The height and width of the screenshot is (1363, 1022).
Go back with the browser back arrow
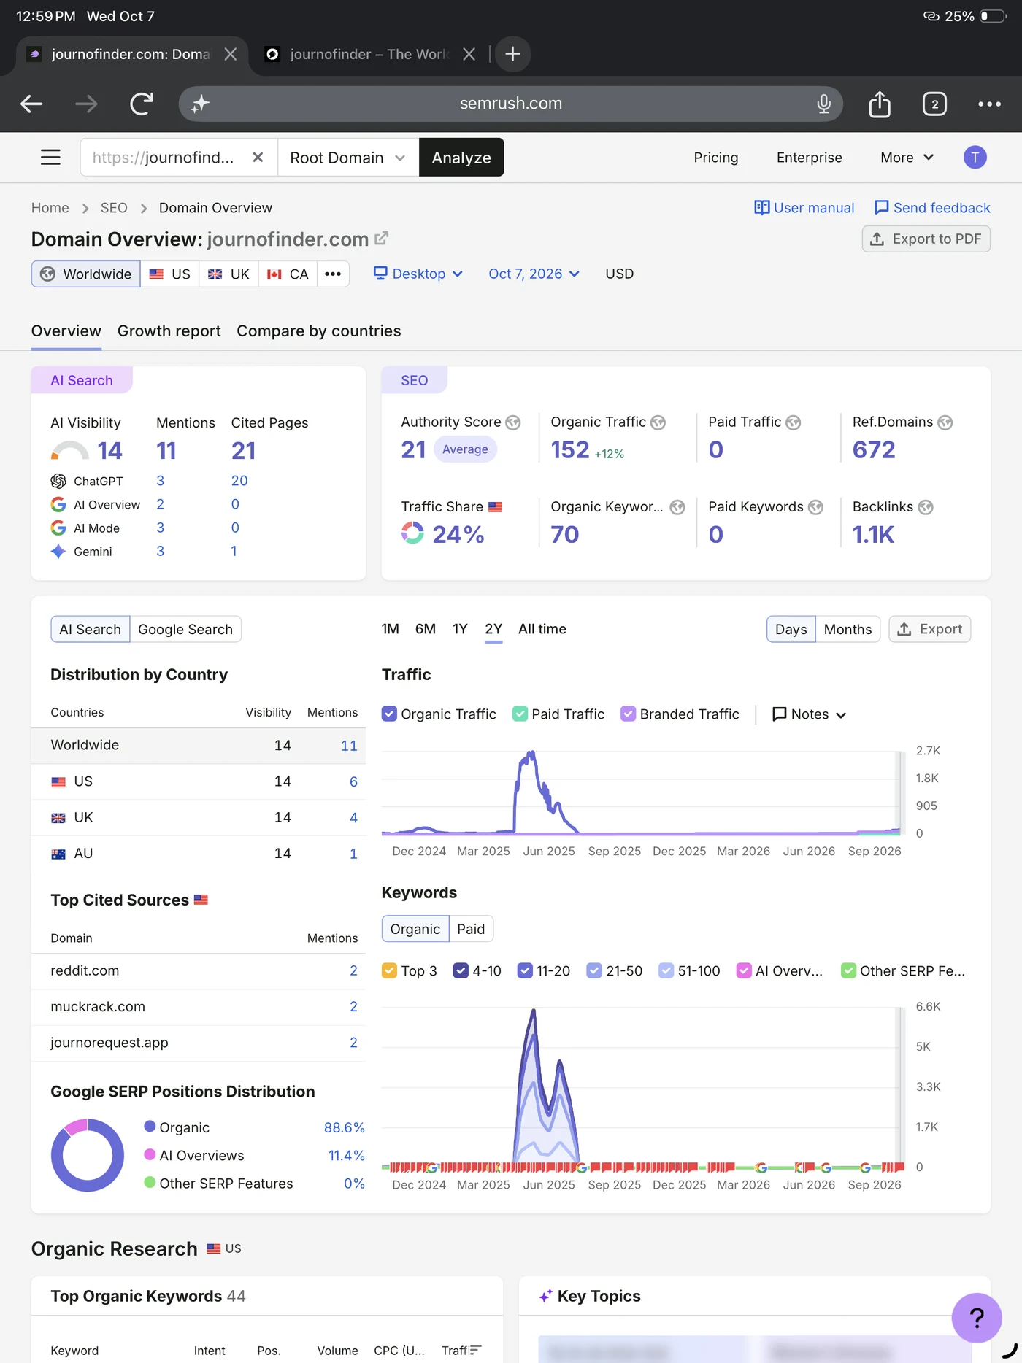click(x=31, y=104)
